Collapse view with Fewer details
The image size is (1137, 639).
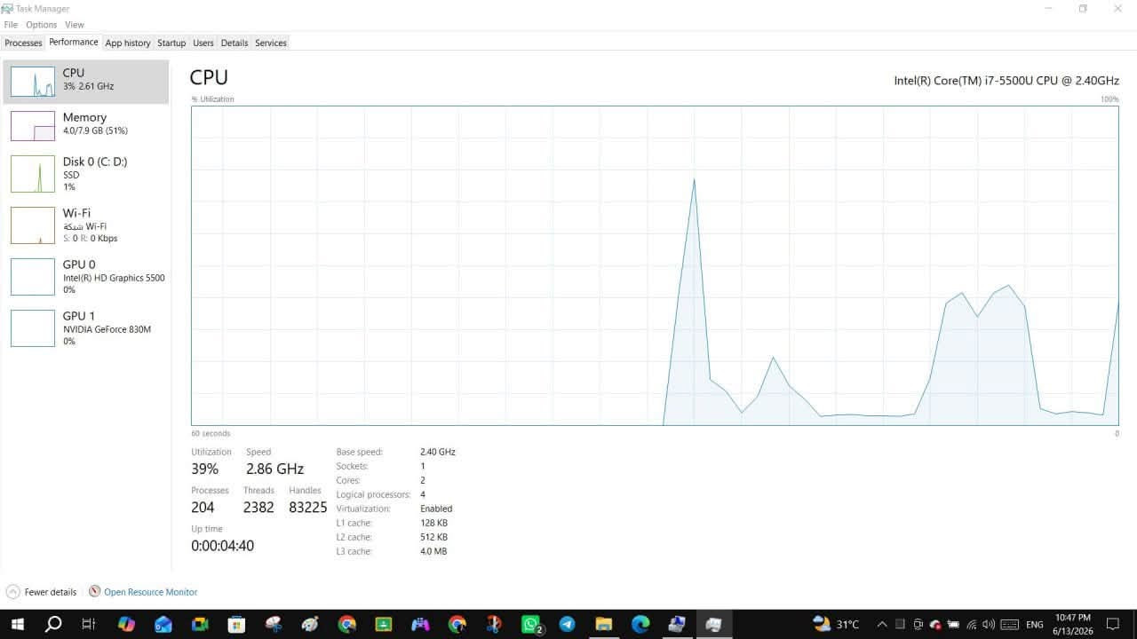[41, 592]
